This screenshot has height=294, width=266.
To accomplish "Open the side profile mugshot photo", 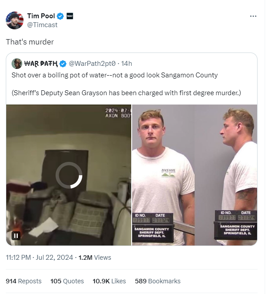I will click(226, 175).
